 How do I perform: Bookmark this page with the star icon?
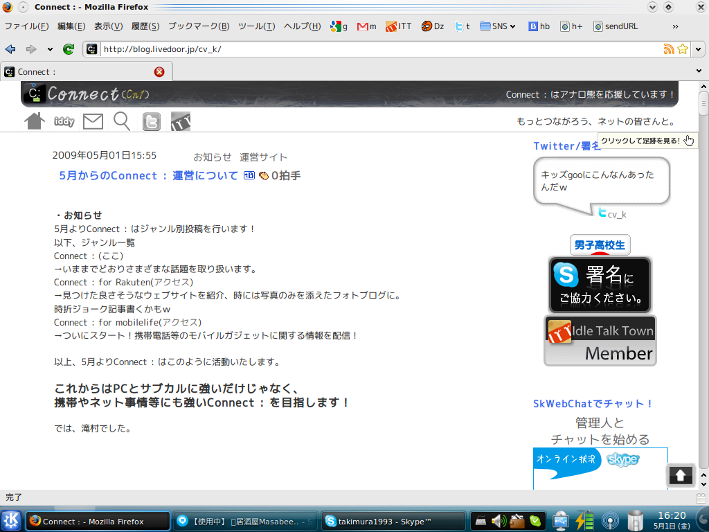(683, 49)
